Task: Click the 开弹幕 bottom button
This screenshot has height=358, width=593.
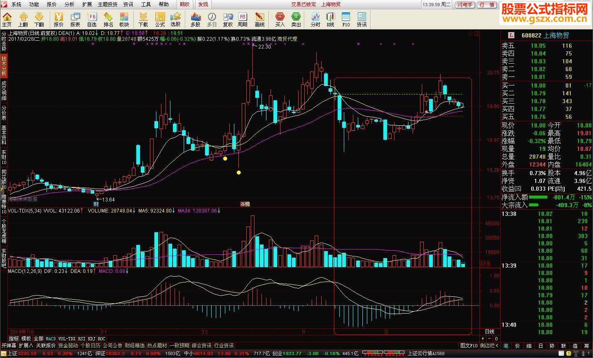Action: [9, 346]
